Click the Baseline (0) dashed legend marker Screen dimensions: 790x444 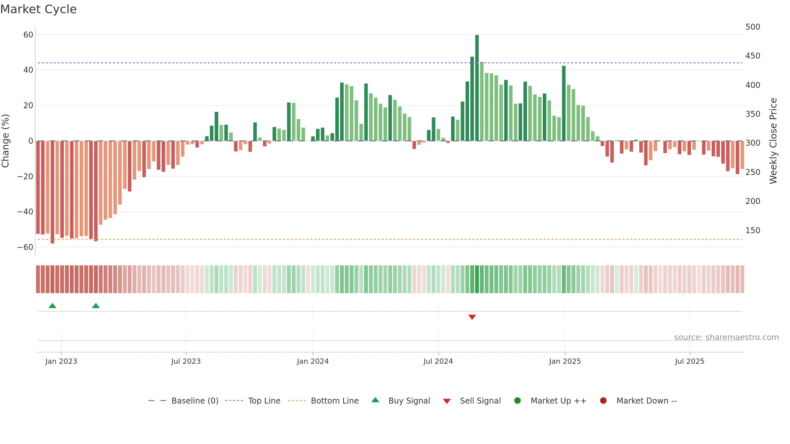click(x=157, y=401)
